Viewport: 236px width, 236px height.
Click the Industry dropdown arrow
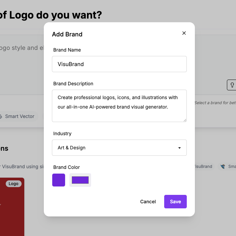[x=179, y=148]
